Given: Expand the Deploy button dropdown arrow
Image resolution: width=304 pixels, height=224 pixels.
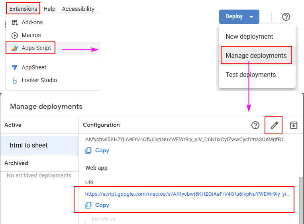Looking at the screenshot, I should pyautogui.click(x=251, y=17).
